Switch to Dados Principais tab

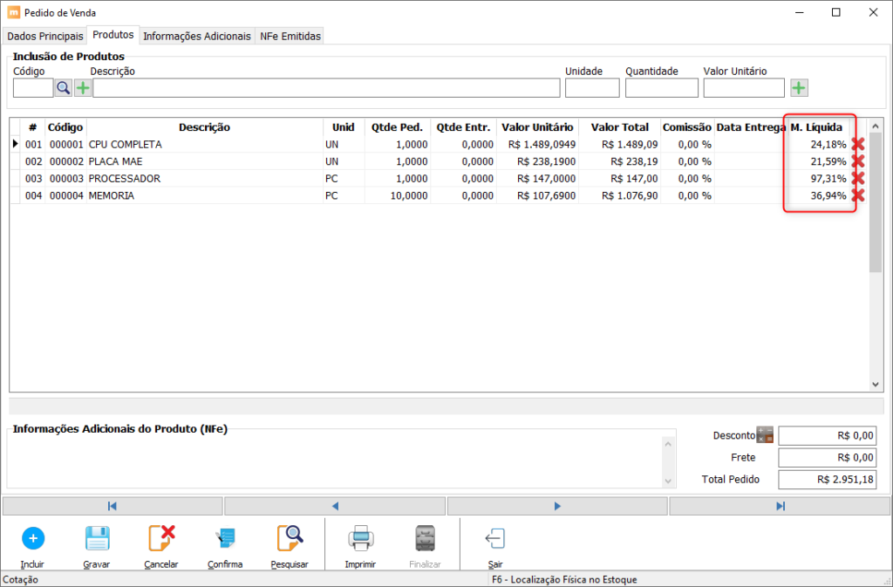pyautogui.click(x=45, y=36)
